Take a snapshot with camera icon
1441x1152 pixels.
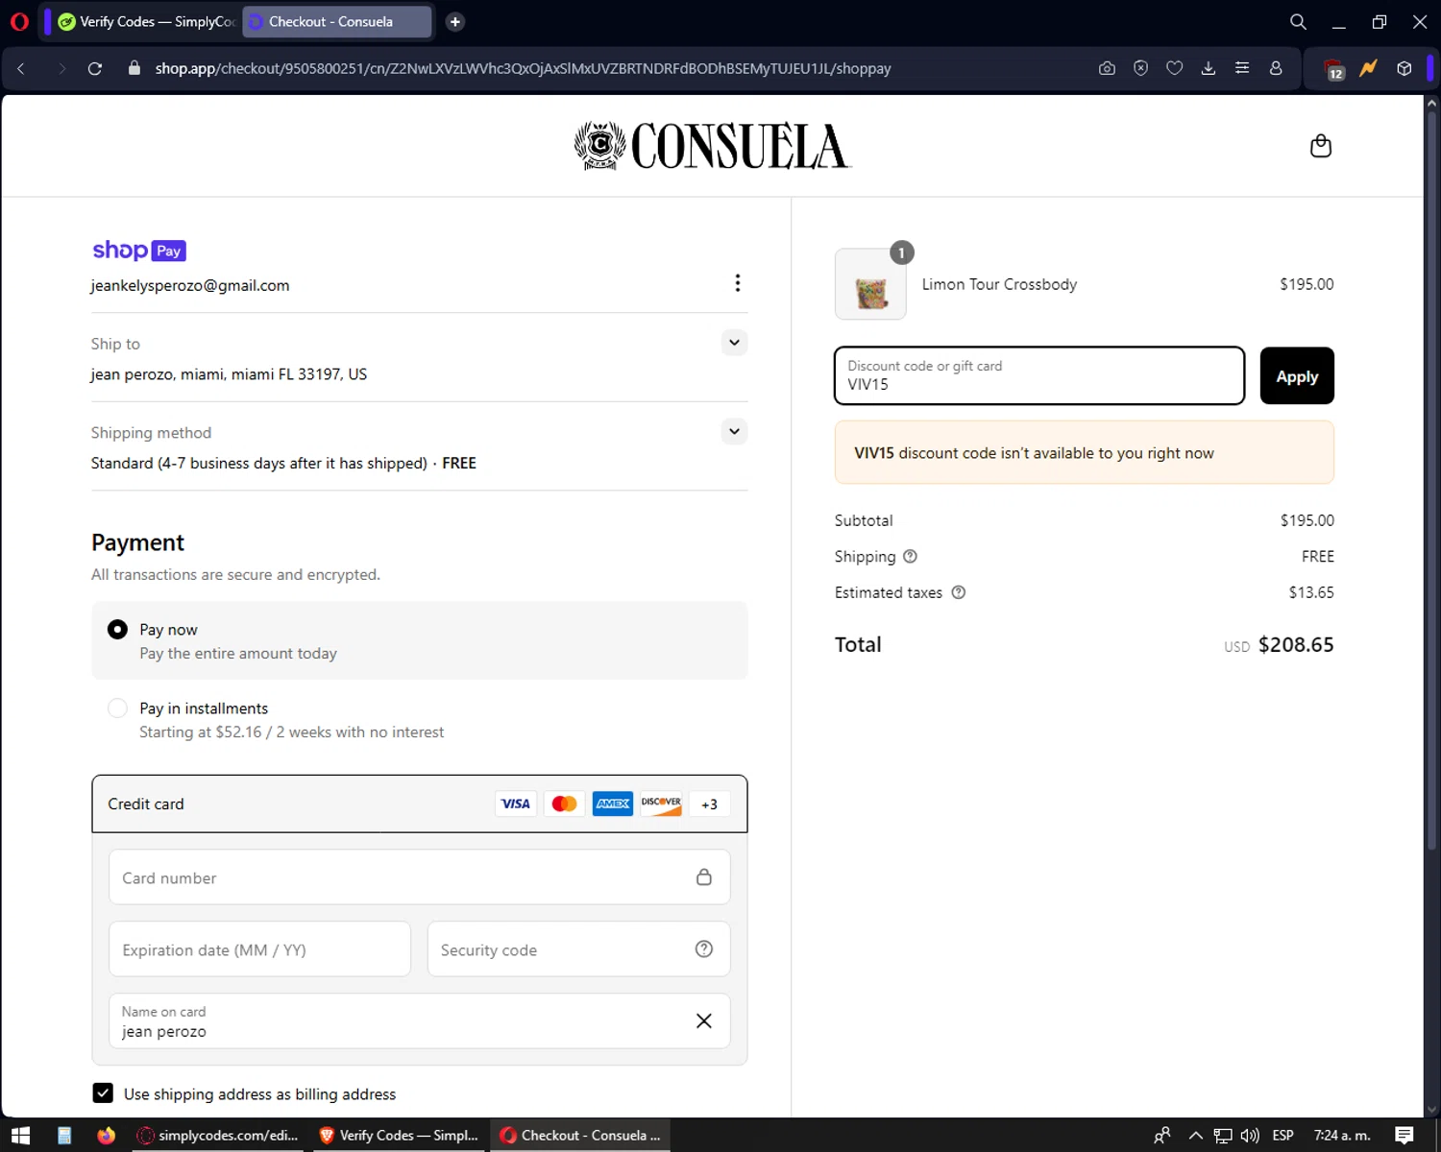point(1107,68)
